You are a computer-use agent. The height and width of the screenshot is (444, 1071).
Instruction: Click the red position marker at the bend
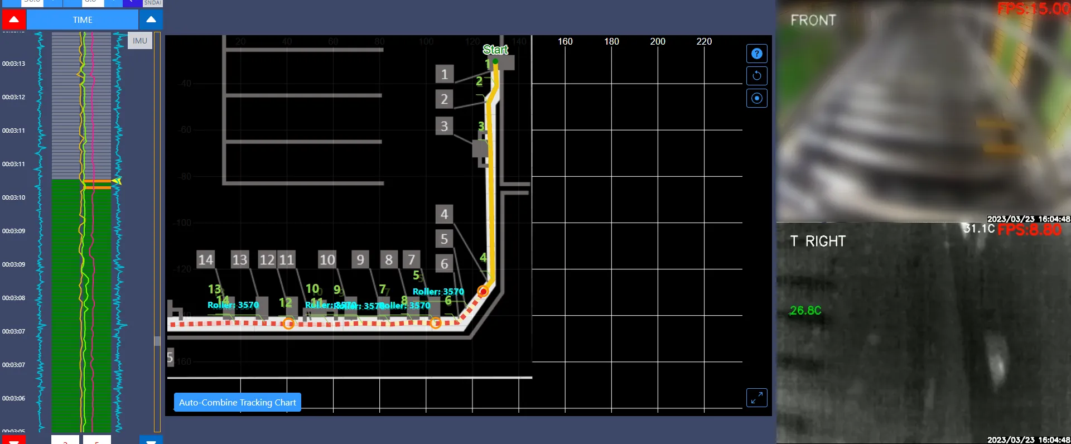[x=483, y=291]
